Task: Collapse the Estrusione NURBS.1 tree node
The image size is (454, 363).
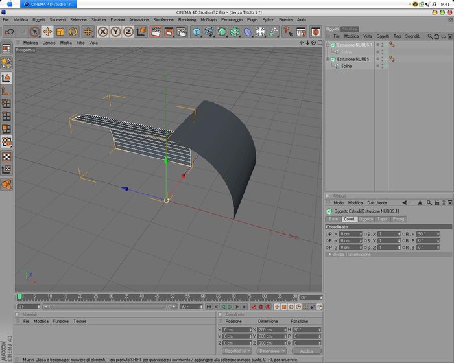Action: point(328,45)
